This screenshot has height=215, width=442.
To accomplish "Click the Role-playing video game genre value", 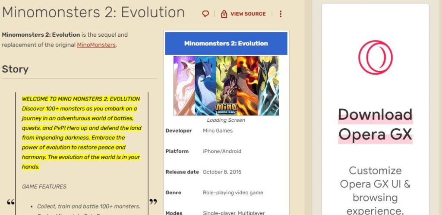I will click(x=233, y=193).
